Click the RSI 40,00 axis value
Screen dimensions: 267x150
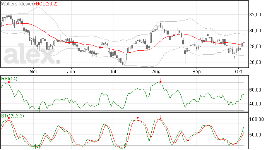tap(255, 104)
